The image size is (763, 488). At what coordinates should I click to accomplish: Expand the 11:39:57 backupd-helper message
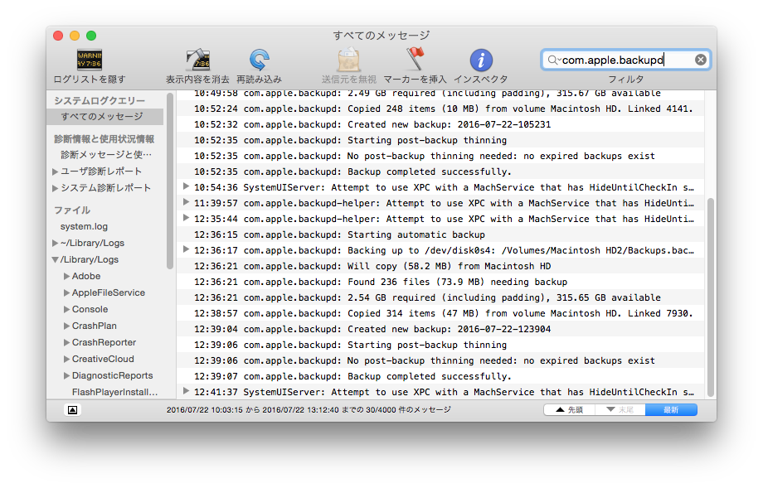pos(186,201)
